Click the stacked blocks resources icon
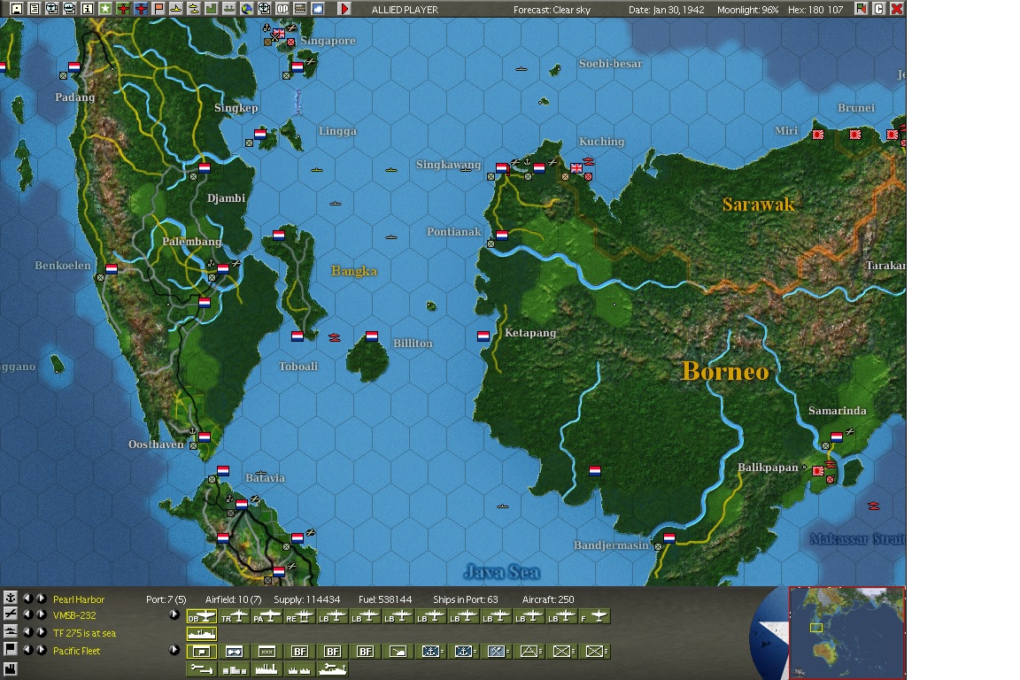Viewport: 1020px width, 680px height. (x=234, y=669)
